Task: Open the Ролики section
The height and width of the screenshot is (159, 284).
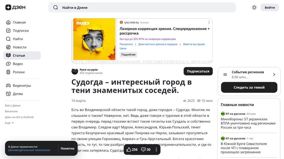Action: (x=18, y=72)
